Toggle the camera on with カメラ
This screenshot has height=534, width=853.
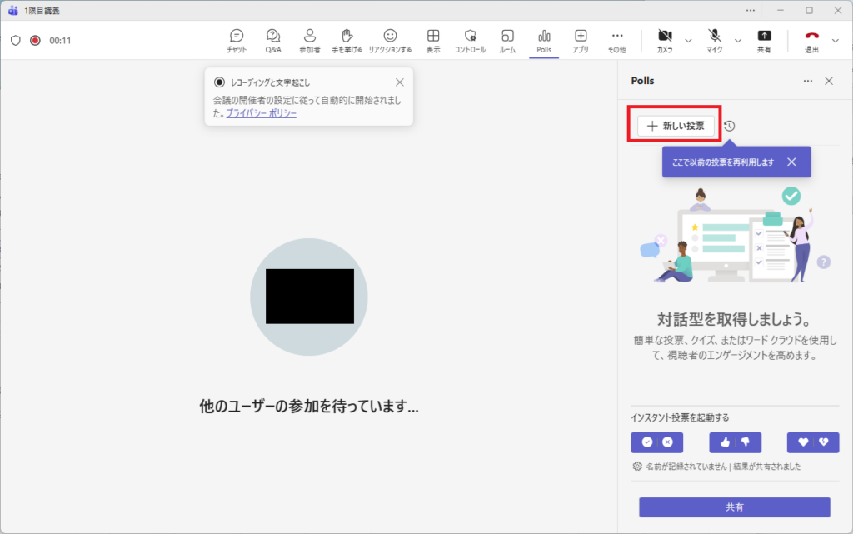[x=665, y=40]
